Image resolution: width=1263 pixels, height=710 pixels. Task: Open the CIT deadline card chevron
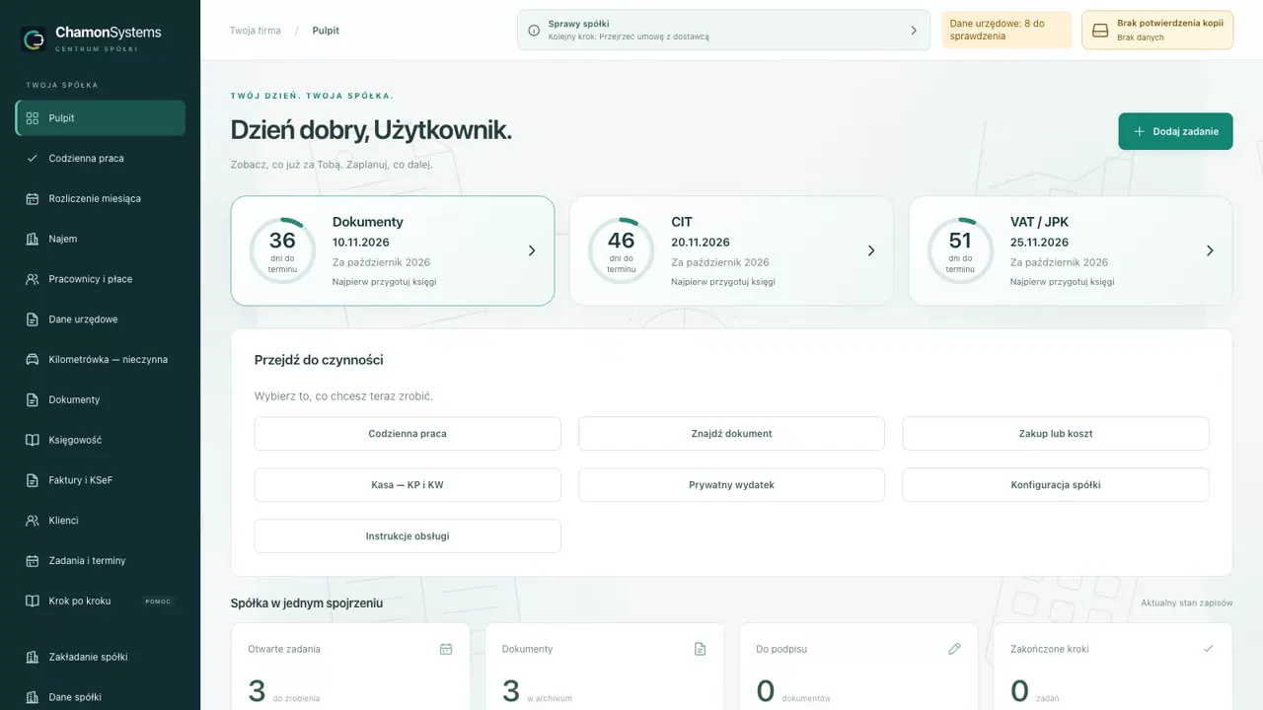[871, 250]
